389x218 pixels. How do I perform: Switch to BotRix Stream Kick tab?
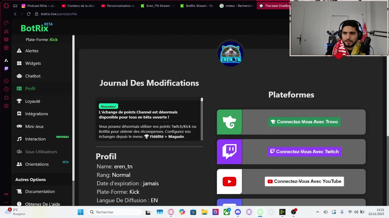click(x=197, y=6)
